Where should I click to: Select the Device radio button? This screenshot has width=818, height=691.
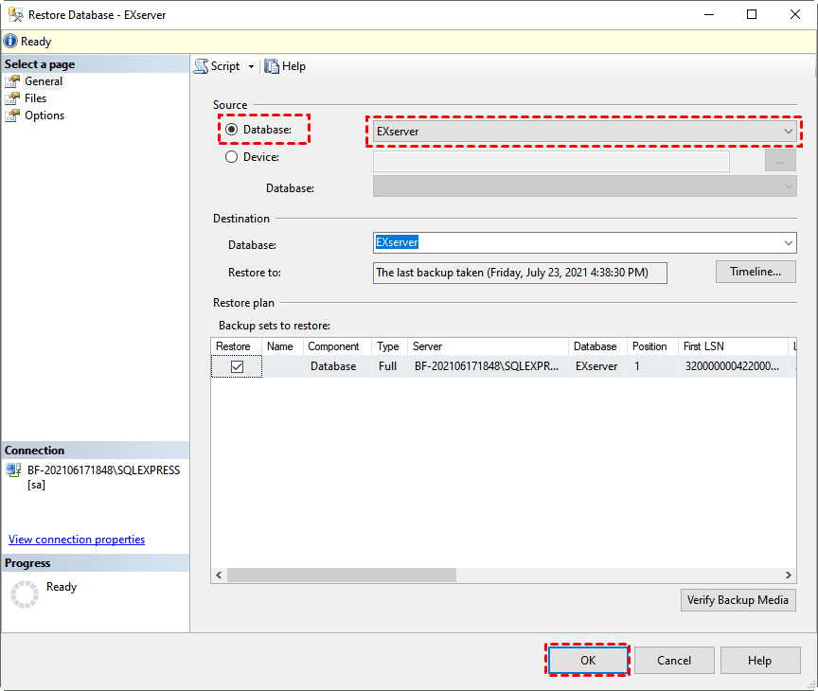pos(232,156)
